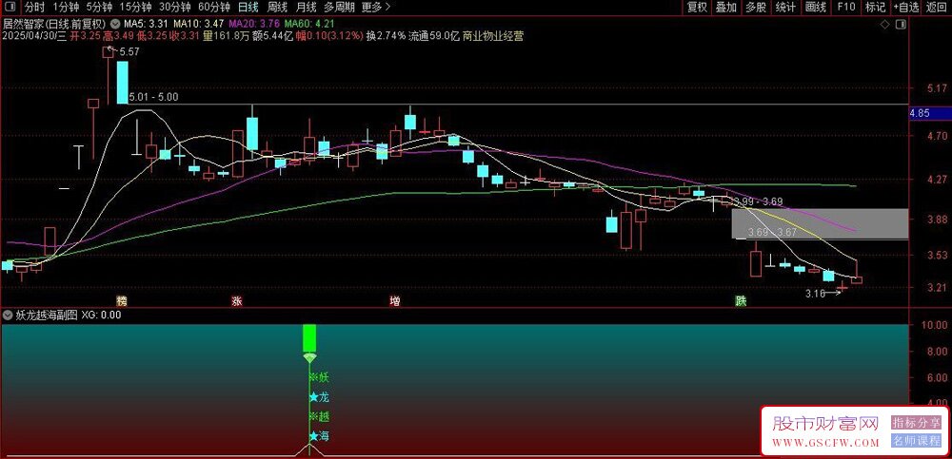The height and width of the screenshot is (459, 952).
Task: Click the 增 event marker
Action: tap(395, 301)
